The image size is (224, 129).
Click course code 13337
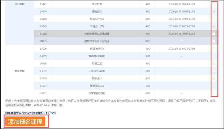[x=43, y=86]
